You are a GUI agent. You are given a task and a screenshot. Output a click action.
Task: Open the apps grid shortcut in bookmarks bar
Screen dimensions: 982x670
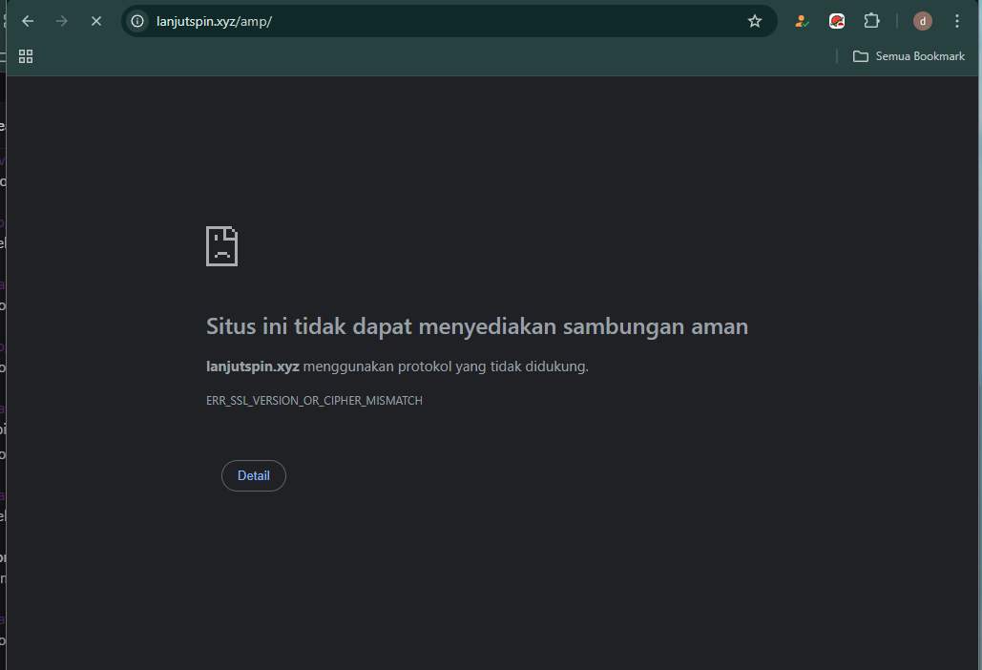click(x=26, y=56)
